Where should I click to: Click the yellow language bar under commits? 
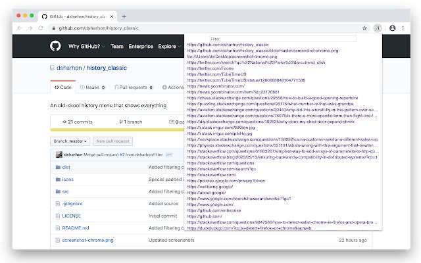coord(117,130)
